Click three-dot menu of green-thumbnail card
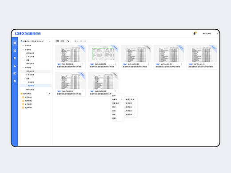The width and height of the screenshot is (231, 173). click(x=115, y=64)
